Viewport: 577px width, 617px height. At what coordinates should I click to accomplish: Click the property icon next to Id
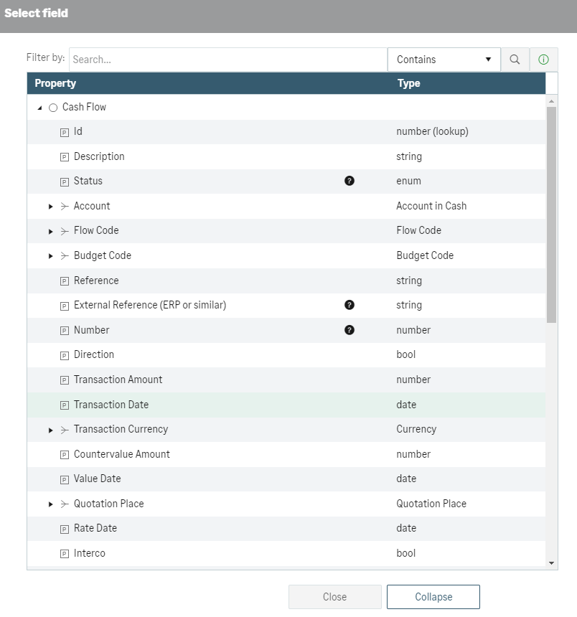coord(64,133)
